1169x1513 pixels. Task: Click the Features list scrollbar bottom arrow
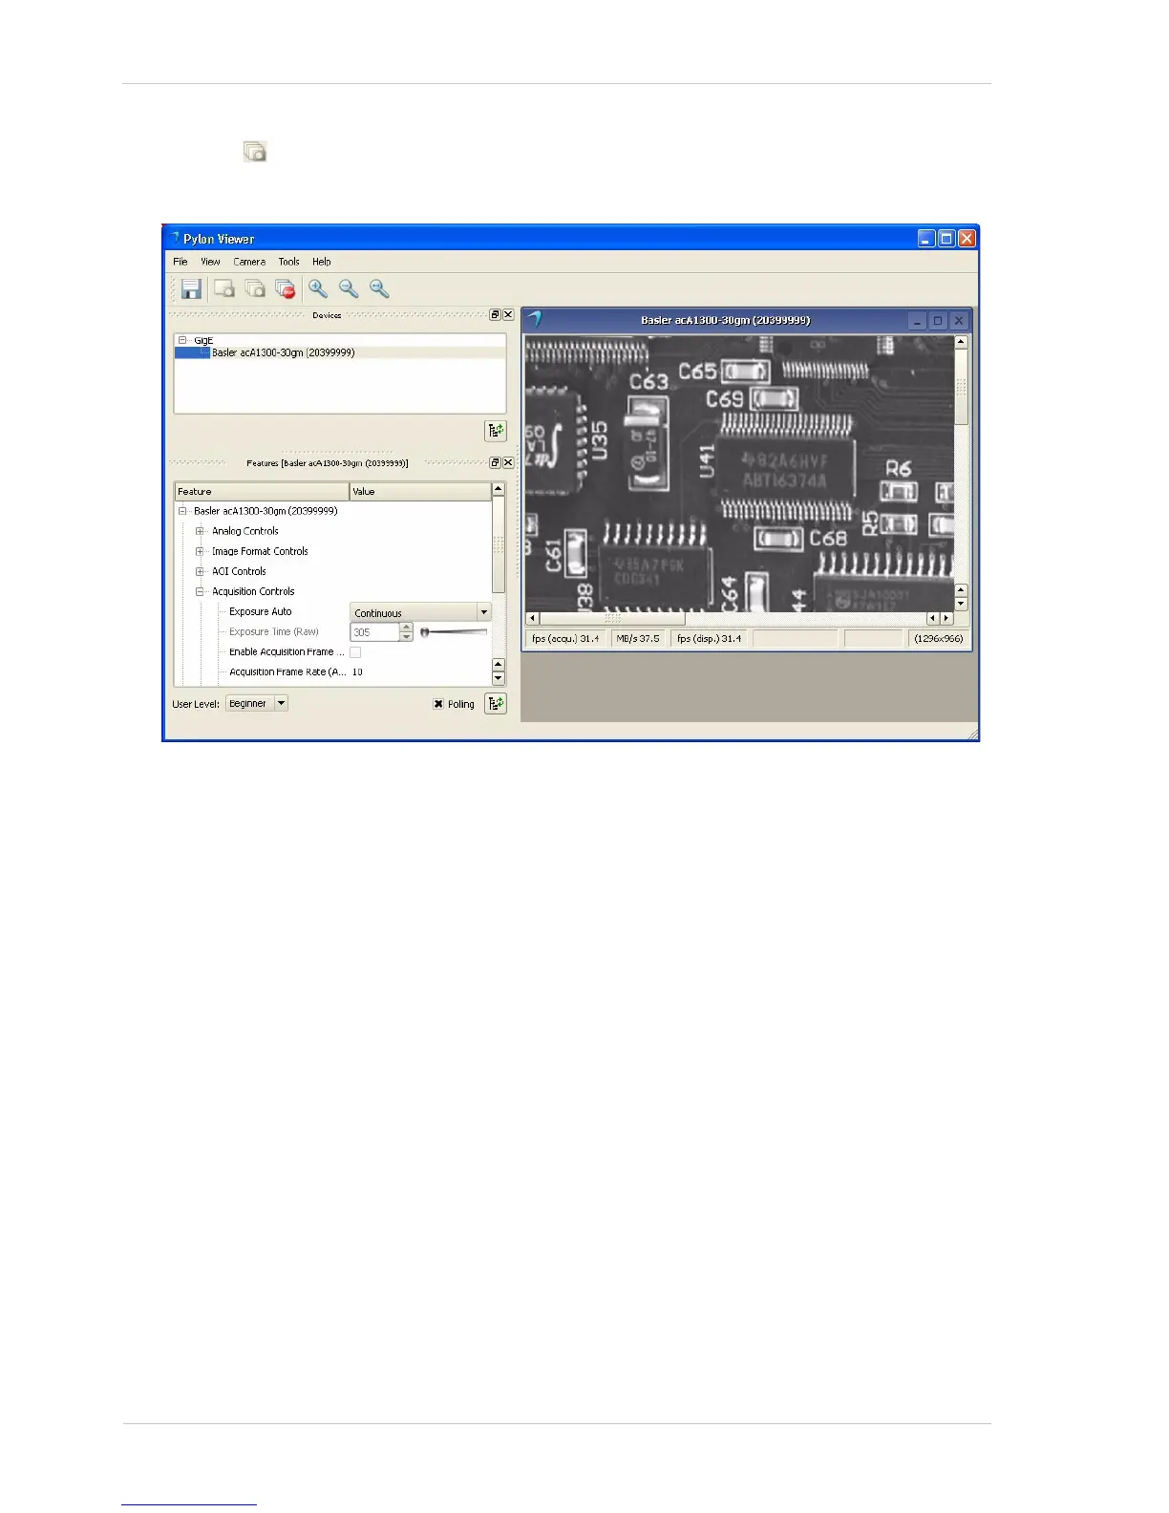tap(499, 679)
